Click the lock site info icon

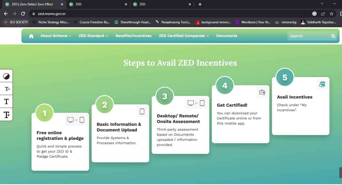coord(34,14)
